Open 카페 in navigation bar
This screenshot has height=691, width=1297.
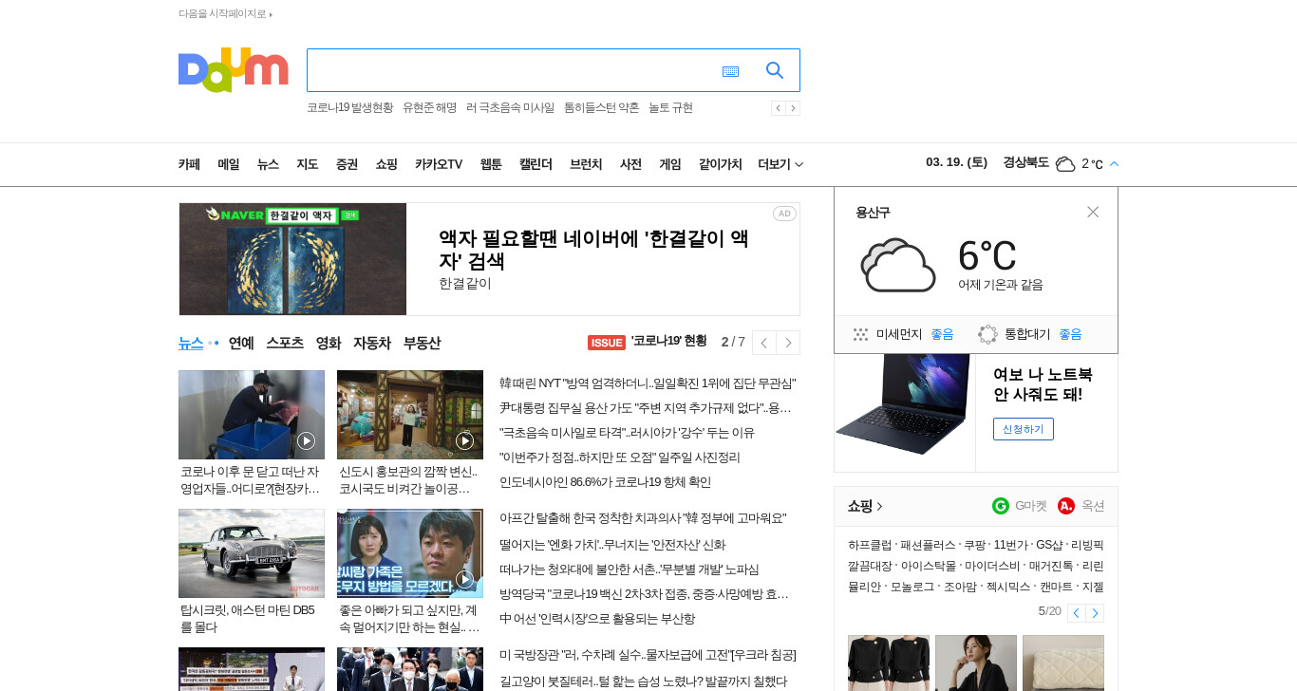[x=189, y=164]
